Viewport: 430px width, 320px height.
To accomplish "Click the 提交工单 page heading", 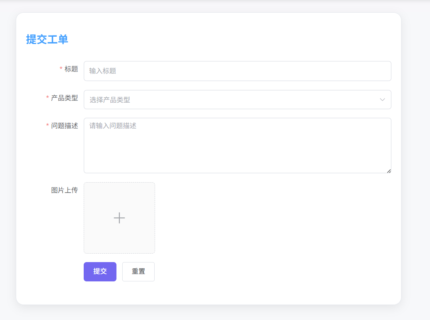I will [47, 39].
